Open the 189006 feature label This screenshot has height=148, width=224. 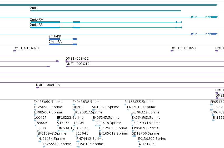[41, 123]
